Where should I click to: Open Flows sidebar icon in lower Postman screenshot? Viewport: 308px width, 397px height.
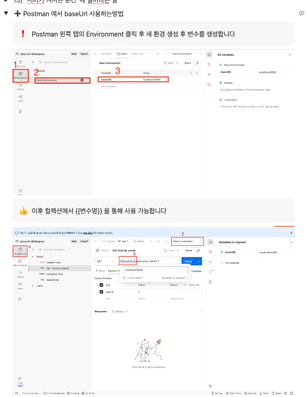[x=20, y=286]
